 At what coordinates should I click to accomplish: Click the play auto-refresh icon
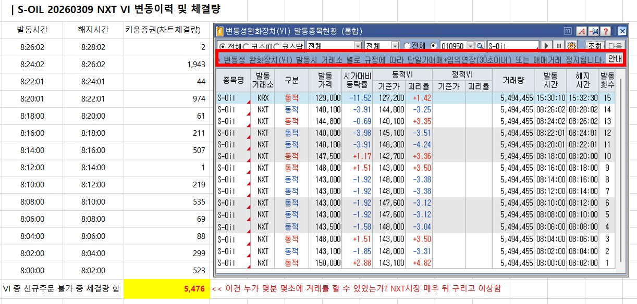546,46
